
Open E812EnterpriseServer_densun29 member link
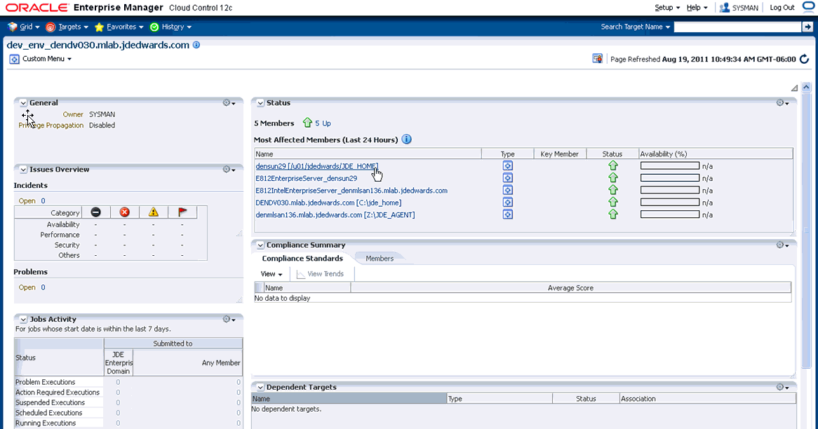click(x=307, y=178)
